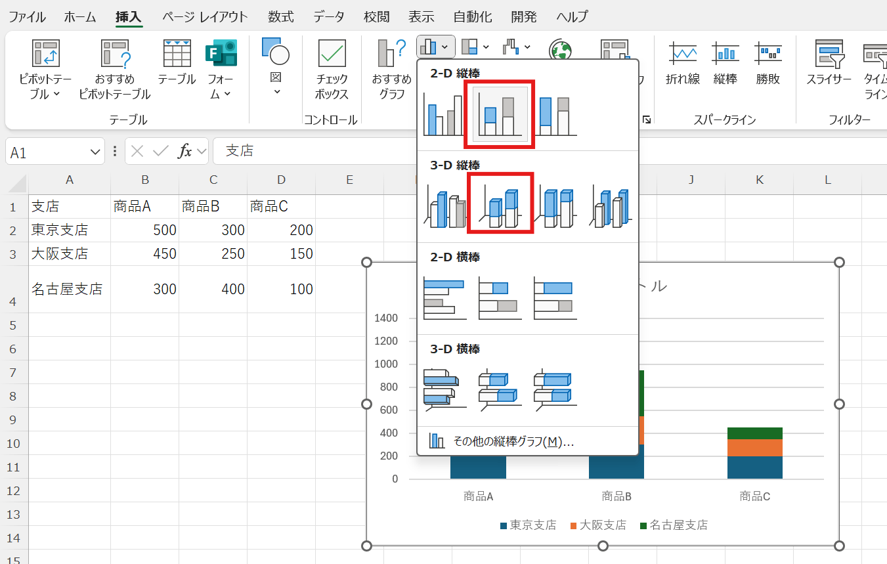Expand the Name Box dropdown showing A1
The width and height of the screenshot is (887, 564).
95,151
